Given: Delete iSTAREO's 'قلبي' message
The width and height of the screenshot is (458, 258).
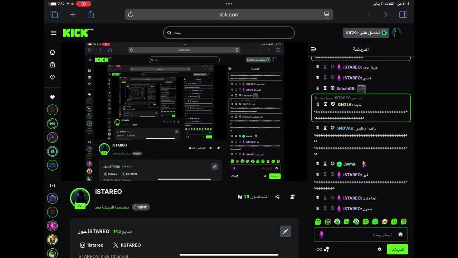Looking at the screenshot, I should point(317,78).
